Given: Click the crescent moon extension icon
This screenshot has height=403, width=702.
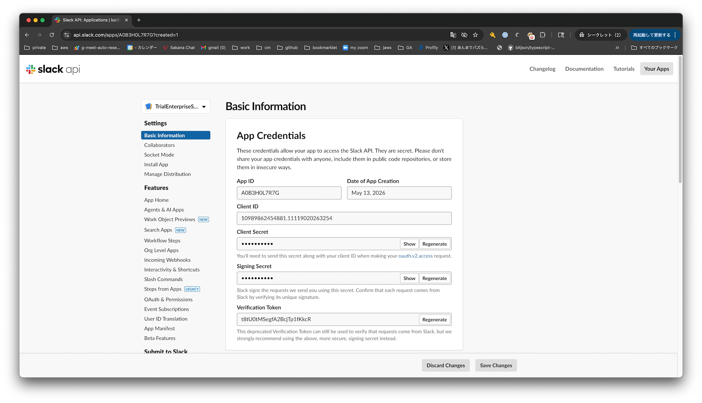Looking at the screenshot, I should (517, 35).
